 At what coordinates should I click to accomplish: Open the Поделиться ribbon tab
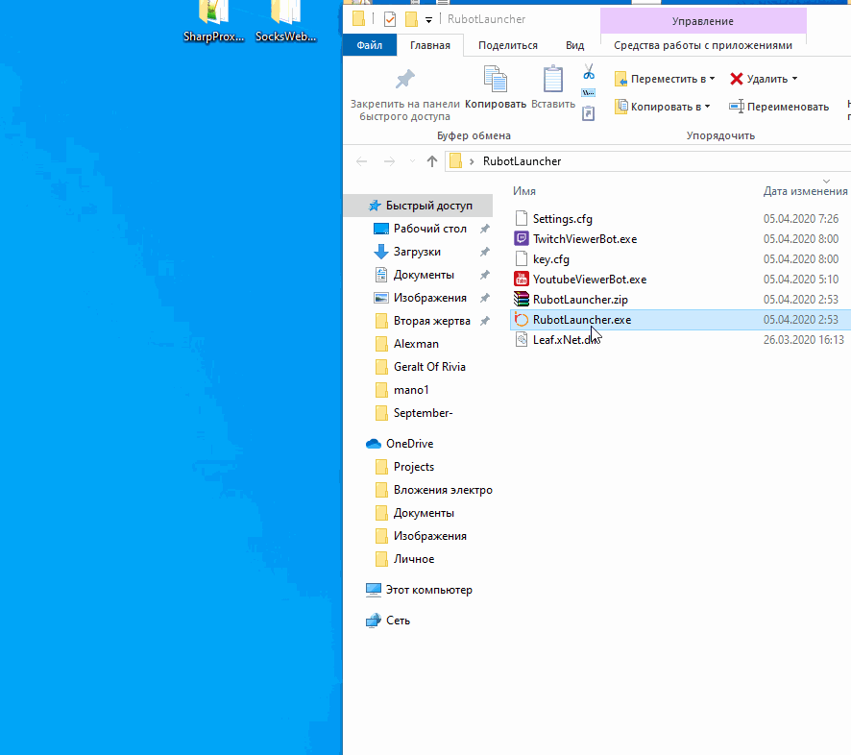507,45
